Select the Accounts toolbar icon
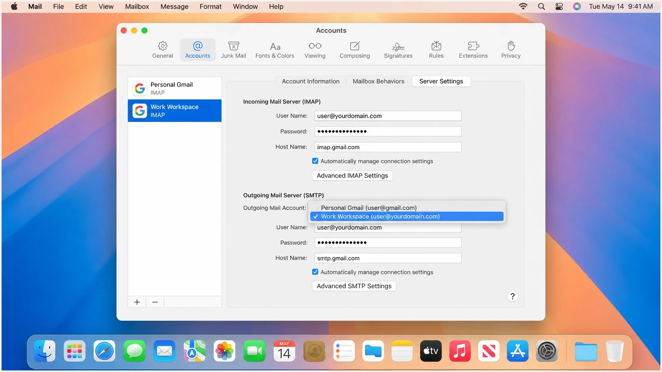This screenshot has height=372, width=662. tap(198, 50)
